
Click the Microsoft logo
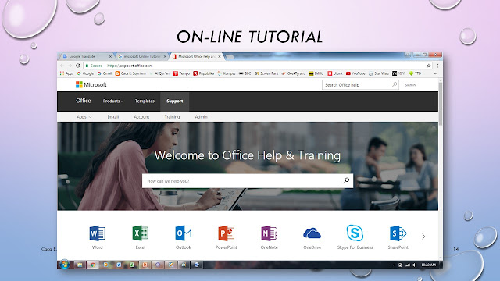tap(91, 84)
